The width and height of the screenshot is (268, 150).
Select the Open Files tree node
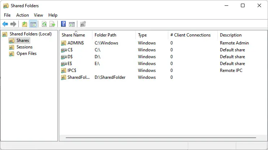26,53
